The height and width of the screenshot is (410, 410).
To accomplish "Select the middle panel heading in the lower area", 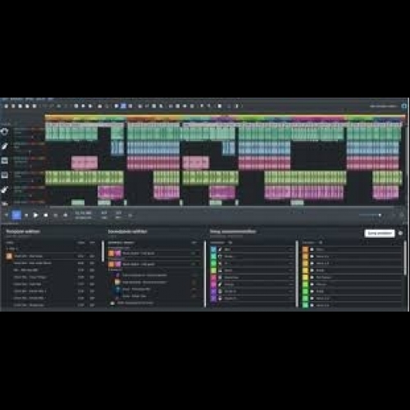I will 127,231.
